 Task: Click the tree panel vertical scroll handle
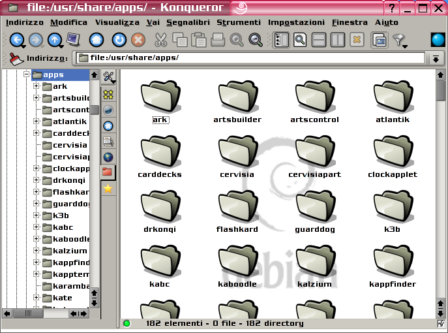pyautogui.click(x=95, y=110)
